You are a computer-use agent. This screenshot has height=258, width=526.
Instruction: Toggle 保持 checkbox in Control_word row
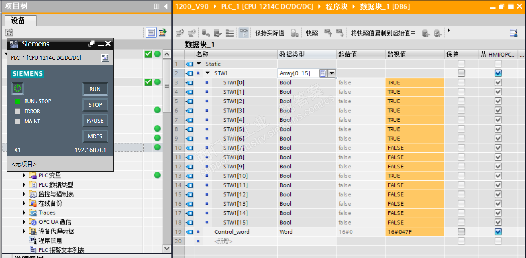coord(461,232)
